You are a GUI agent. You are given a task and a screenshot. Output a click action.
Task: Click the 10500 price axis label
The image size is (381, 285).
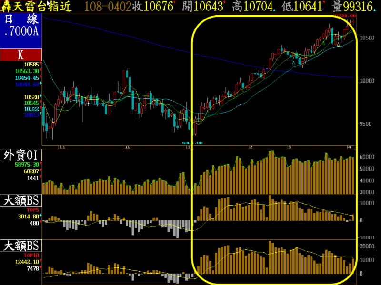coord(368,38)
